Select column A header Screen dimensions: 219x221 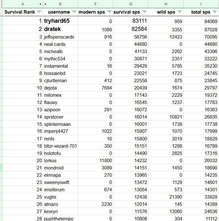pos(23,4)
